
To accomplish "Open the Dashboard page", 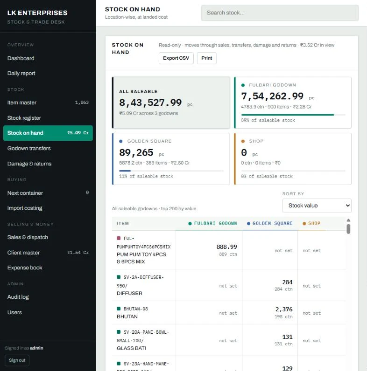I will point(48,58).
